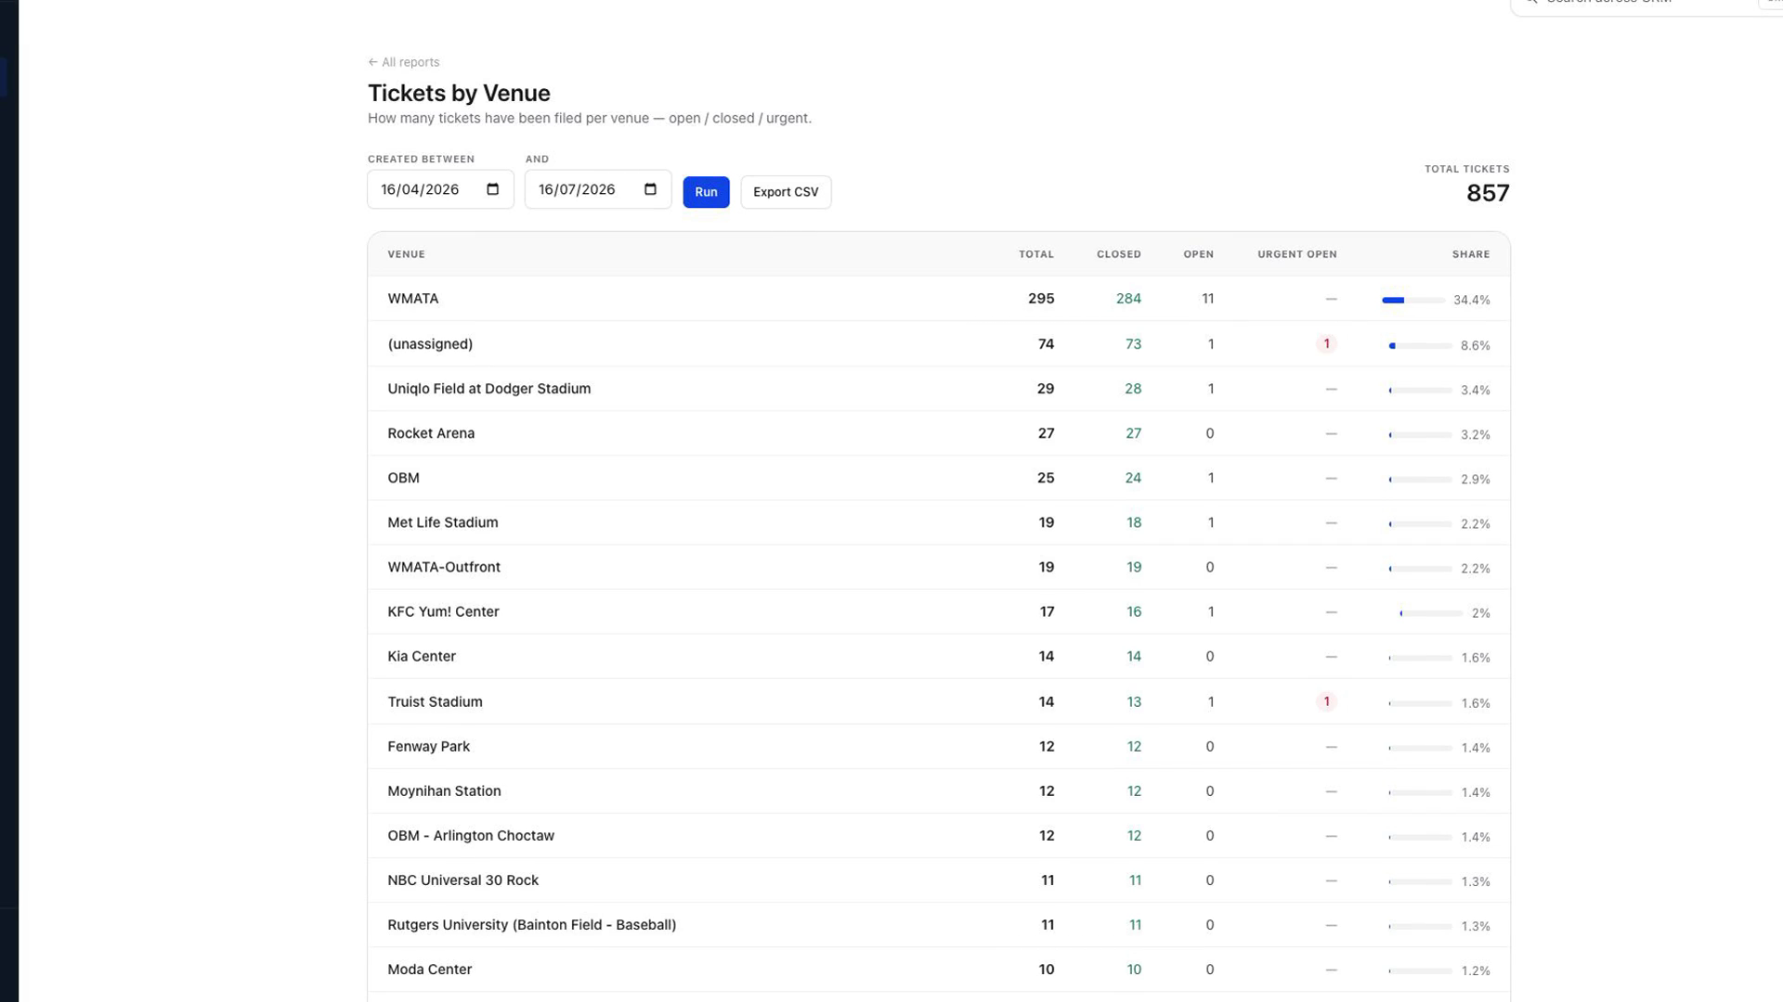The height and width of the screenshot is (1002, 1783).
Task: Click the start date field 16/04/2026
Action: (440, 189)
